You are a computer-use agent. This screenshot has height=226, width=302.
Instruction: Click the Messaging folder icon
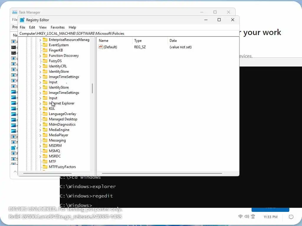tap(45, 140)
